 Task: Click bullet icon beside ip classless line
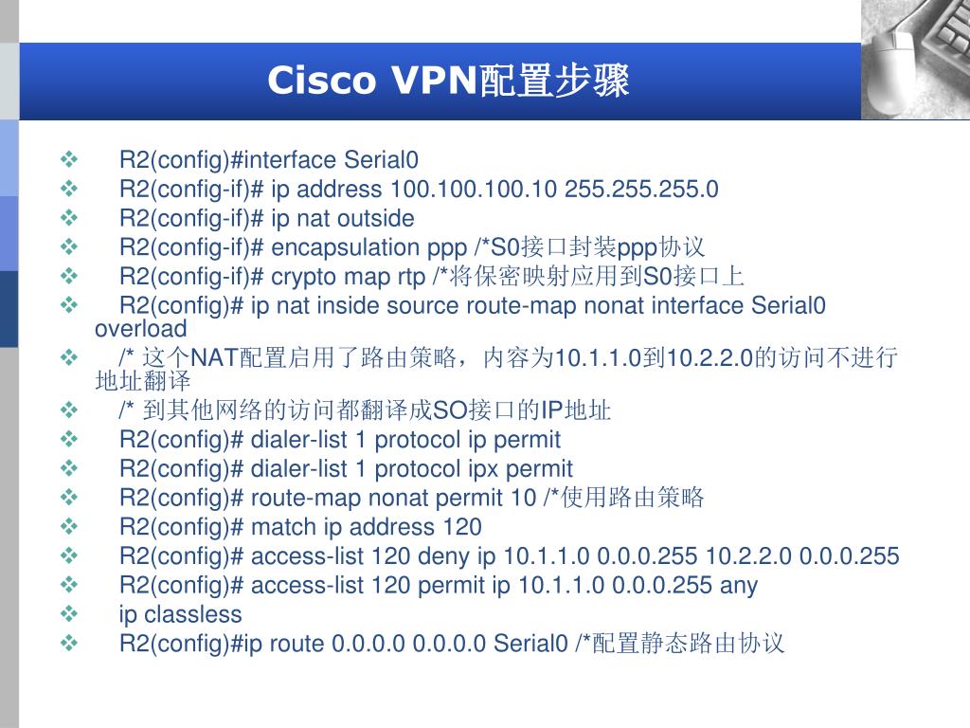coord(68,614)
